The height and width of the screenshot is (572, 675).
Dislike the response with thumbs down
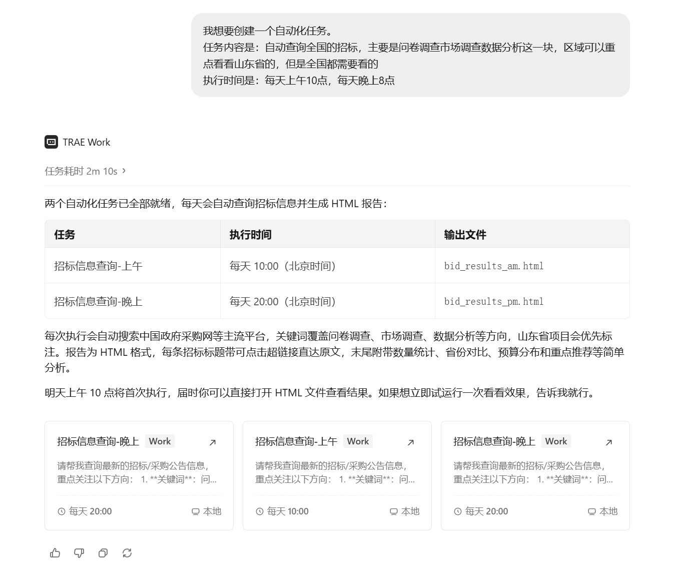(x=79, y=552)
